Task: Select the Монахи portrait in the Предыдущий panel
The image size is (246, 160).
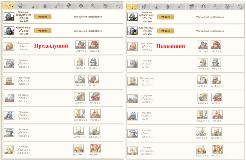Action: pyautogui.click(x=9, y=115)
